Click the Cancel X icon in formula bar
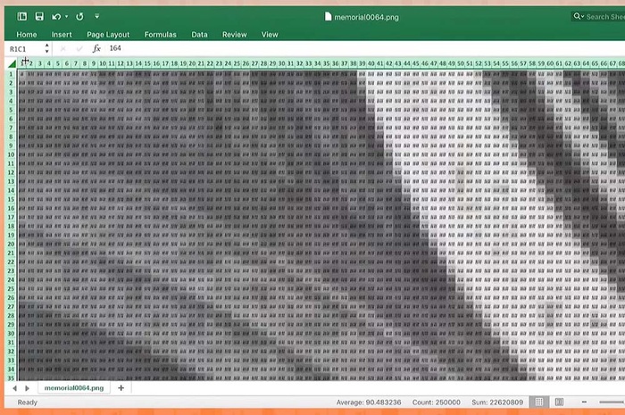The image size is (625, 415). (63, 48)
